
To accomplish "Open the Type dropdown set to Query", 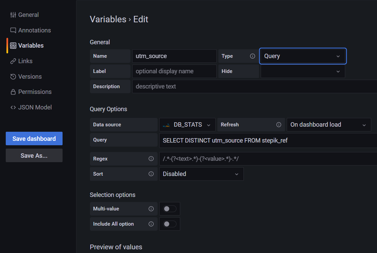I will 303,56.
